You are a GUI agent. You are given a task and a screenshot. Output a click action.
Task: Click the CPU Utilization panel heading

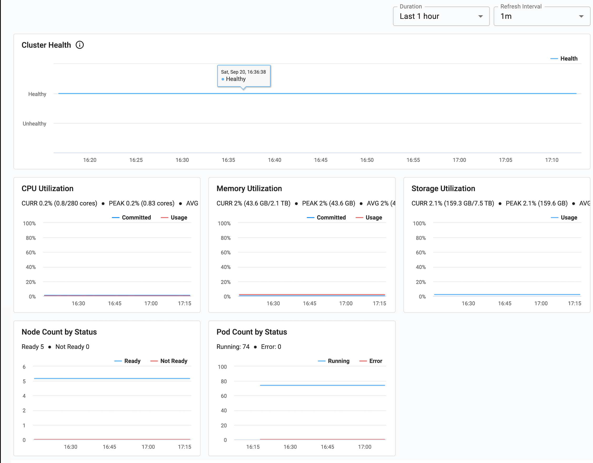pos(48,189)
